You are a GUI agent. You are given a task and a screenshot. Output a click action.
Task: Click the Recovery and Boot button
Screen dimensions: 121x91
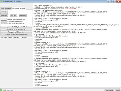pos(4,21)
